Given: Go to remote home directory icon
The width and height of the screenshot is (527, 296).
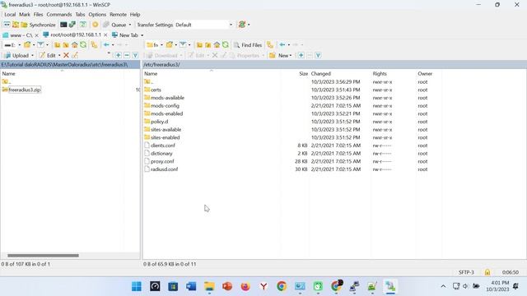Looking at the screenshot, I should 217,45.
